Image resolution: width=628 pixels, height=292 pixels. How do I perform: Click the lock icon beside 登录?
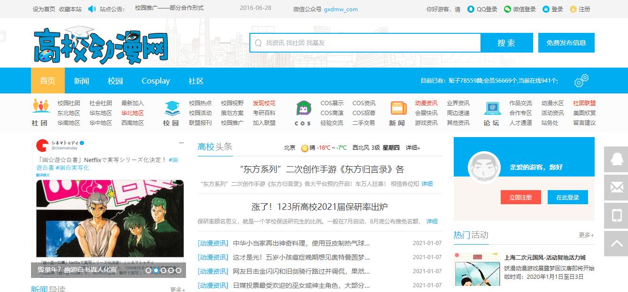point(546,9)
